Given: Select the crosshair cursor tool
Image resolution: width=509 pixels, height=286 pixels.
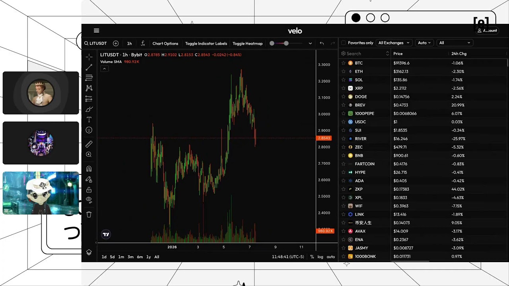Looking at the screenshot, I should [89, 57].
